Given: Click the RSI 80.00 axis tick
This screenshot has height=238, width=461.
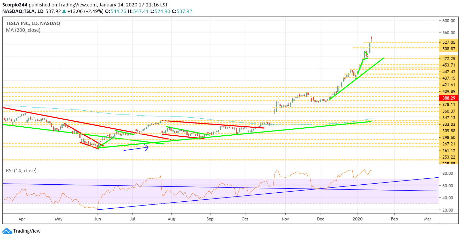Looking at the screenshot, I should click(x=448, y=173).
